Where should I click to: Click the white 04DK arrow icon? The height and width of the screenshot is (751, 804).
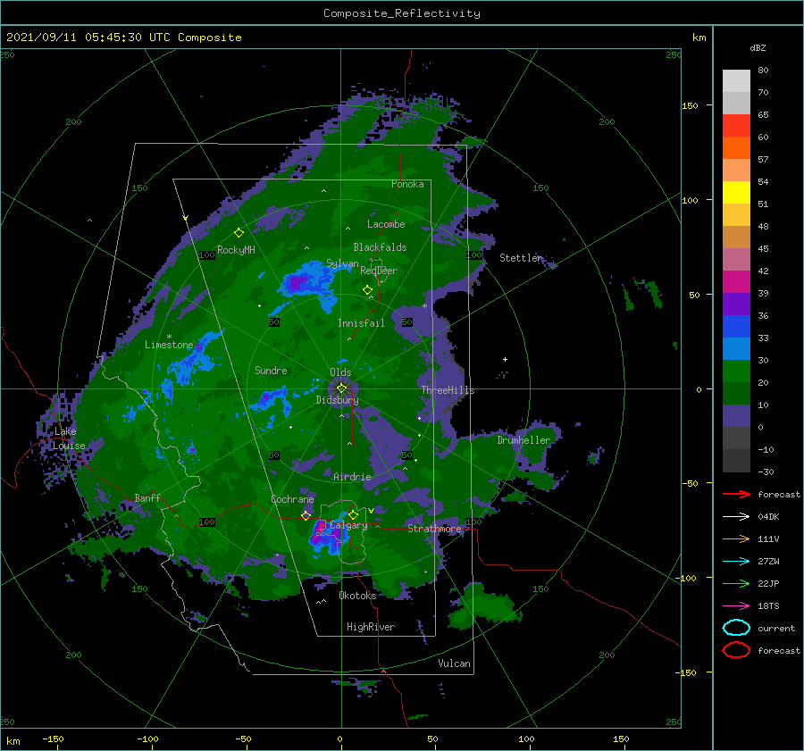pyautogui.click(x=736, y=517)
